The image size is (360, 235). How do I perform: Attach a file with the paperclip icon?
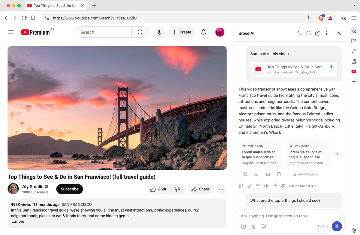pos(253,226)
